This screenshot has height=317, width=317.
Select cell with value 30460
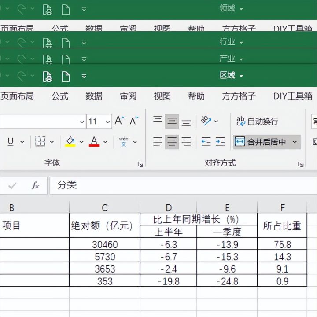104,244
